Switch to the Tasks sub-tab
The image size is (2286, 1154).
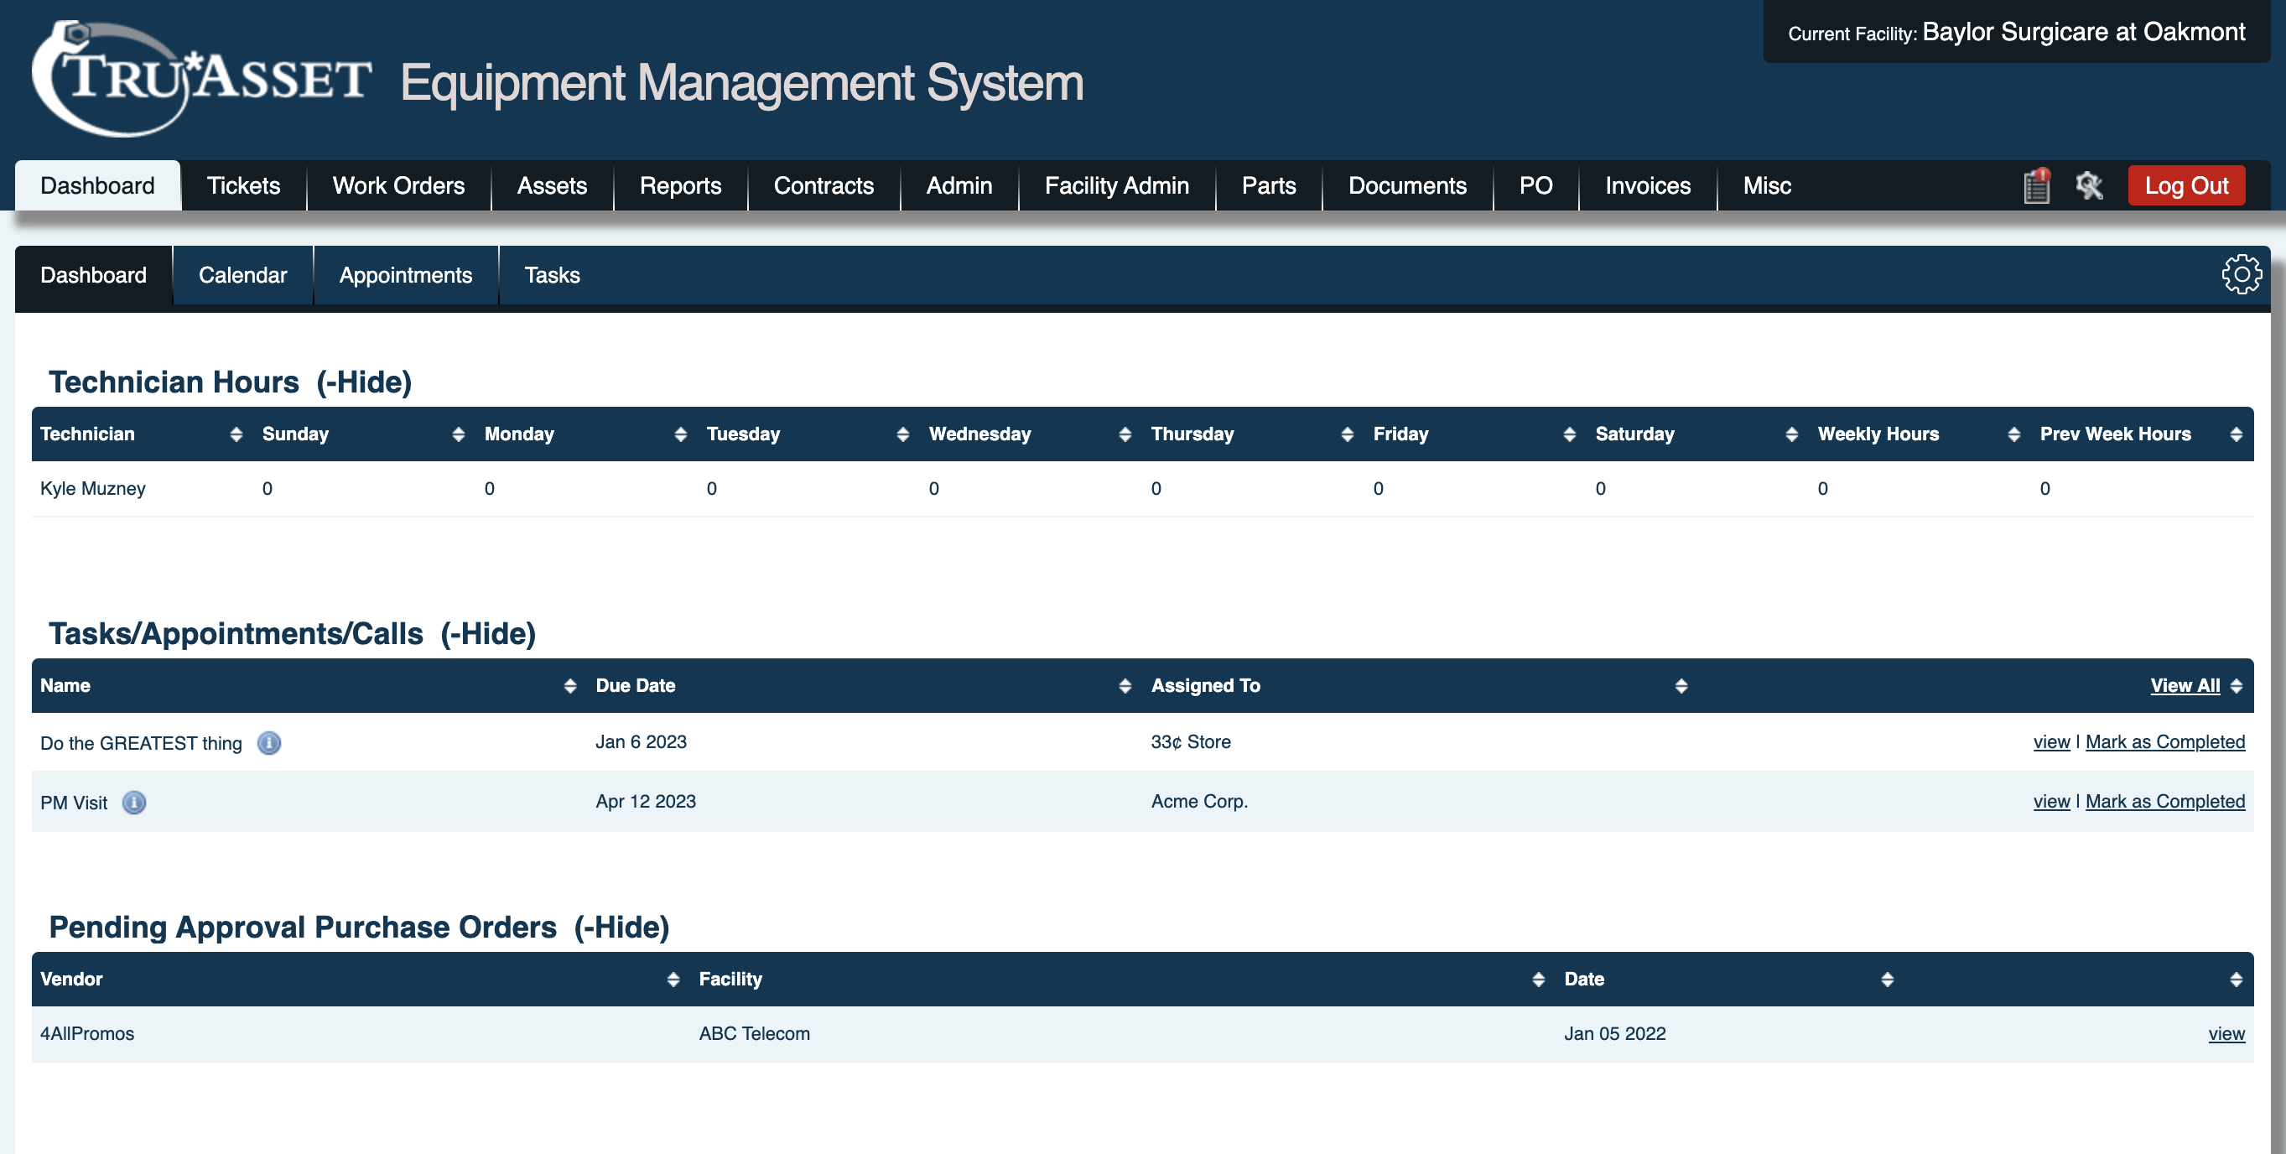pyautogui.click(x=552, y=275)
